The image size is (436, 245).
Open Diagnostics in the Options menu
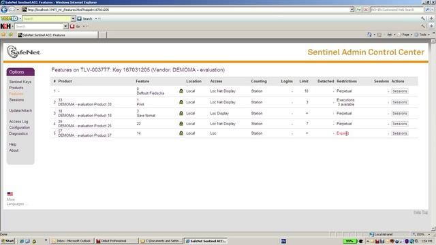(18, 133)
